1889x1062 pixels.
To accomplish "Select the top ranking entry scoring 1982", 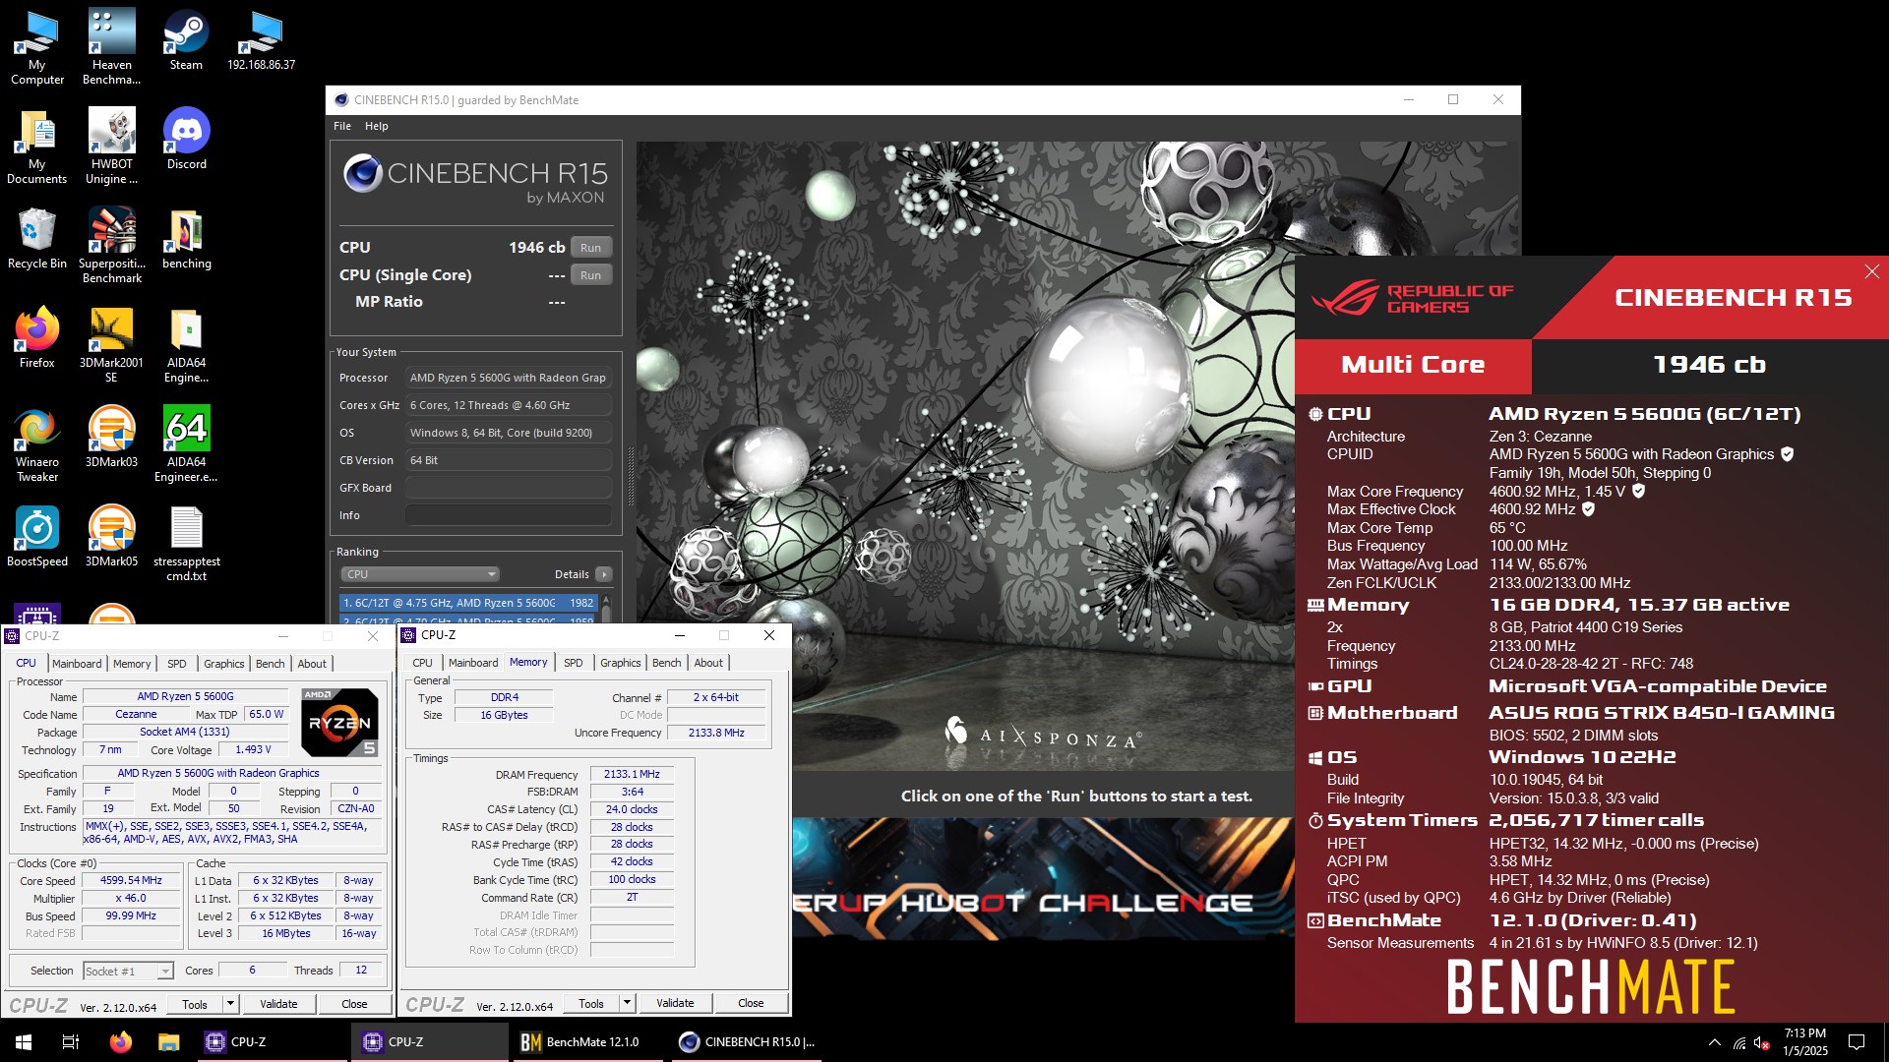I will point(468,603).
